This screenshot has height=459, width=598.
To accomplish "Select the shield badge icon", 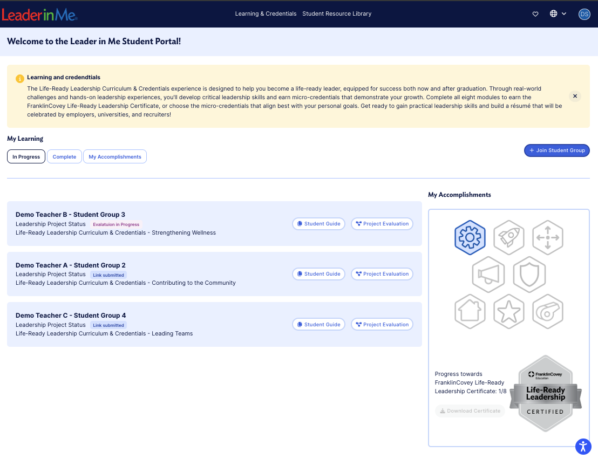I will [x=529, y=274].
